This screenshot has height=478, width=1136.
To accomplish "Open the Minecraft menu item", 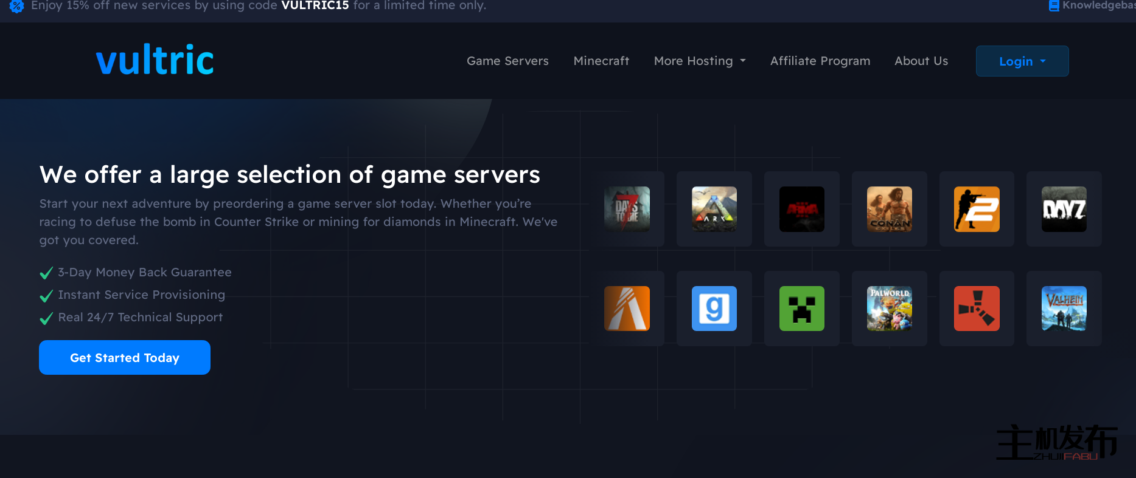I will (601, 61).
